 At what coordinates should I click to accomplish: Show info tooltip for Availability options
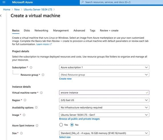pos(36,107)
